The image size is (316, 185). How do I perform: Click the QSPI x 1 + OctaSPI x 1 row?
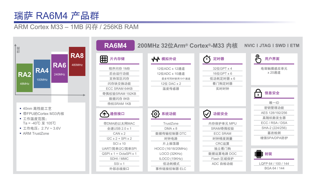click(x=119, y=153)
